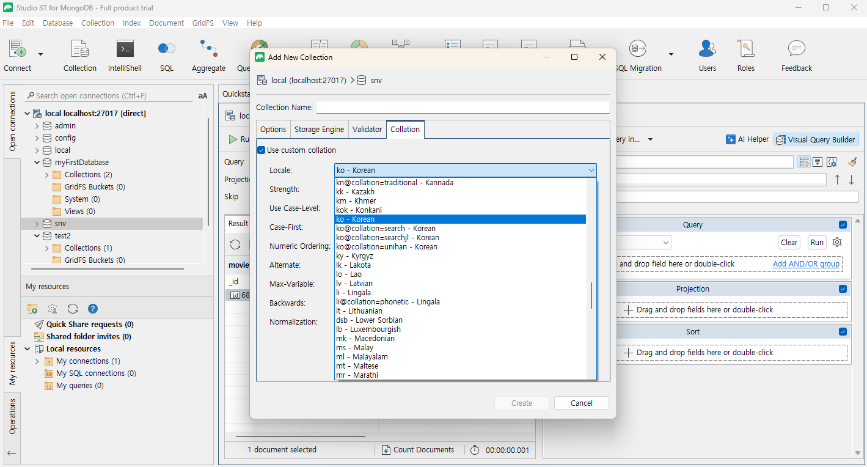Open the SQL Migration dropdown arrow

[x=671, y=54]
